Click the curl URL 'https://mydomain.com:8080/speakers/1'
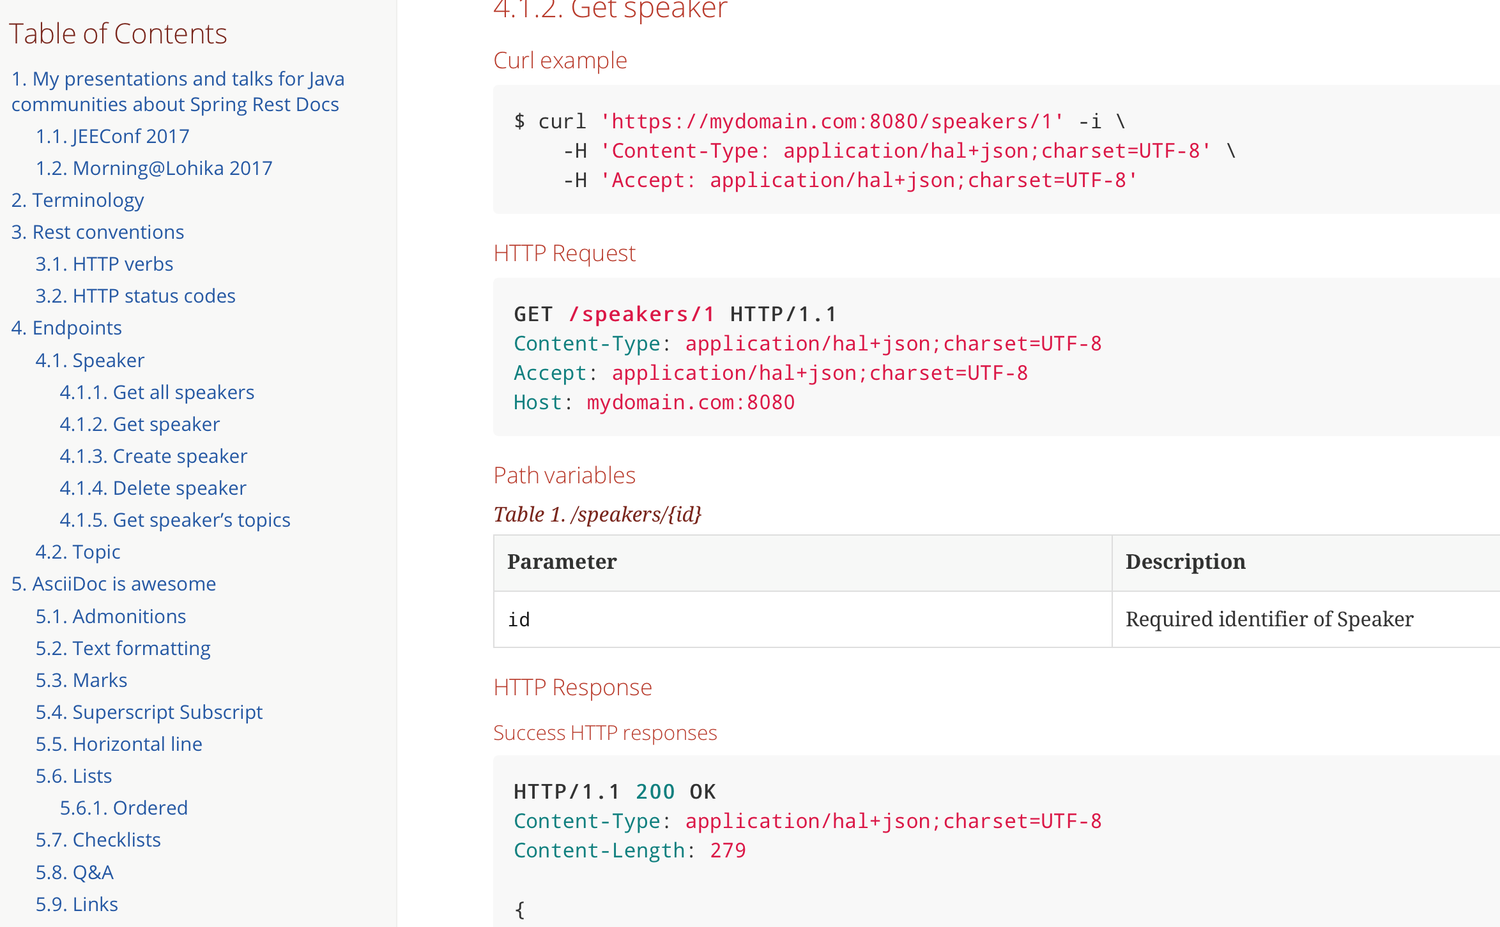Screen dimensions: 1500x927 point(832,121)
